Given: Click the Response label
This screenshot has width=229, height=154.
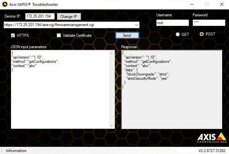Looking at the screenshot, I should [129, 47].
